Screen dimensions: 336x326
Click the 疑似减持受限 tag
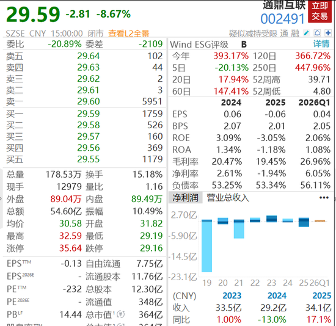(253, 34)
